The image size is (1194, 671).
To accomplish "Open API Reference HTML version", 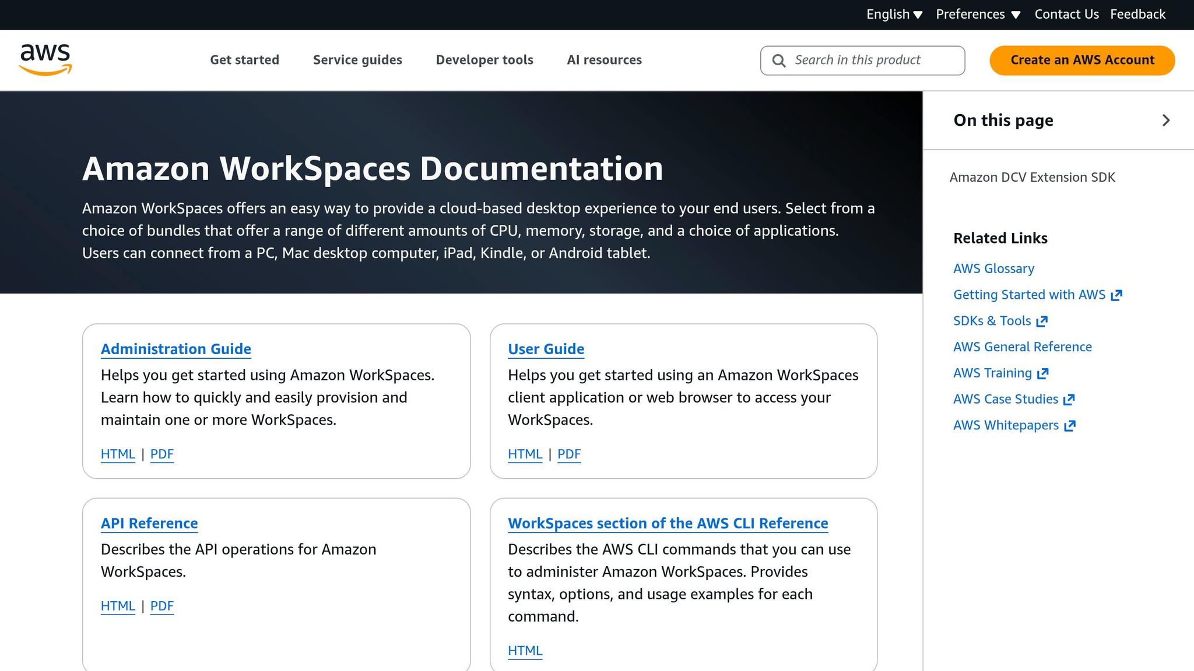I will coord(118,606).
